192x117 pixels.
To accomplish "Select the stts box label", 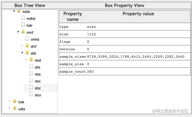I will coord(37,68).
